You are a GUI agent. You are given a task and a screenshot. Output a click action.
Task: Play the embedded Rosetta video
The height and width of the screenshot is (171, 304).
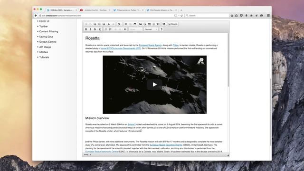pyautogui.click(x=154, y=85)
